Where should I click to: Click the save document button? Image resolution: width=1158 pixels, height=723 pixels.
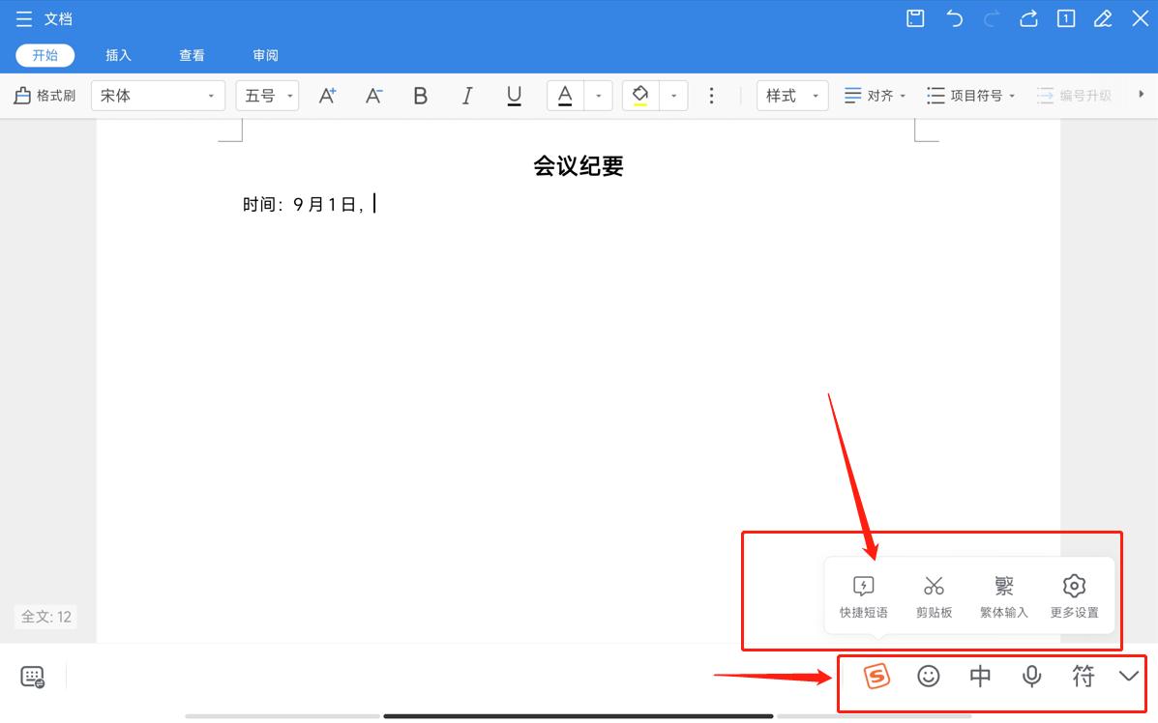point(914,18)
